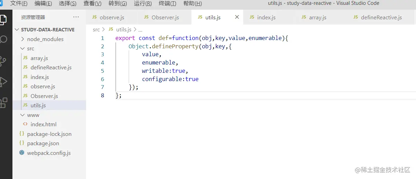The image size is (416, 179).
Task: Open observe.js in the file tree
Action: [49, 87]
